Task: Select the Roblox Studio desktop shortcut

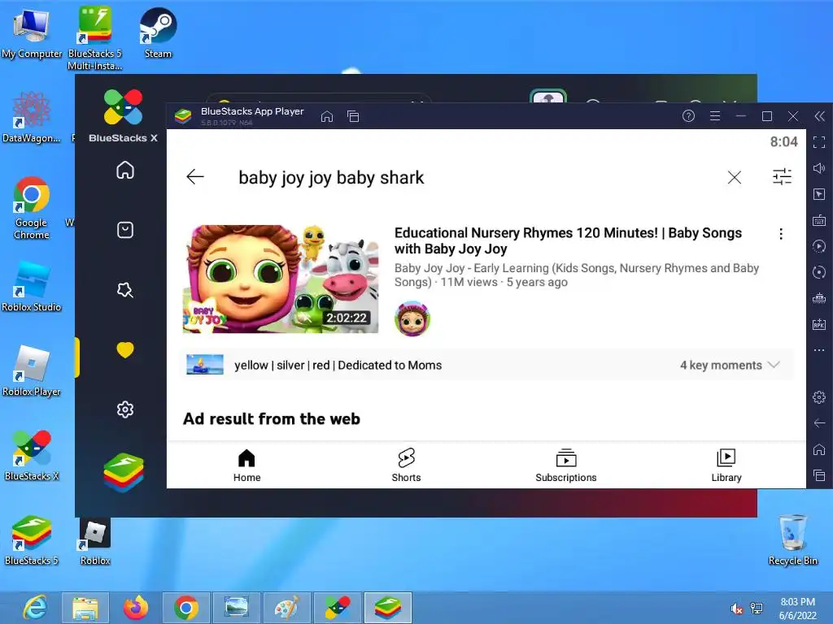Action: 32,287
